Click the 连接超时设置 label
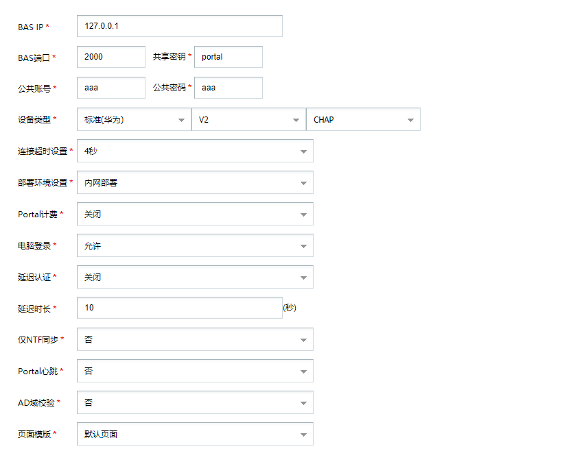This screenshot has width=573, height=451. (x=43, y=151)
